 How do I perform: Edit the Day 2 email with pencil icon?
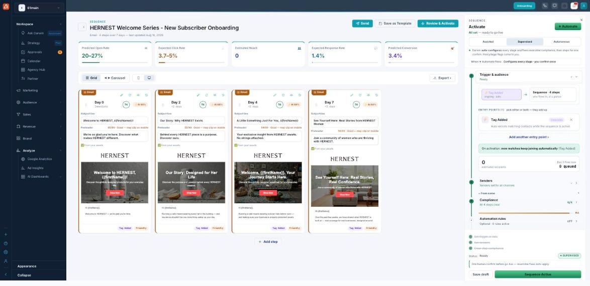click(199, 95)
